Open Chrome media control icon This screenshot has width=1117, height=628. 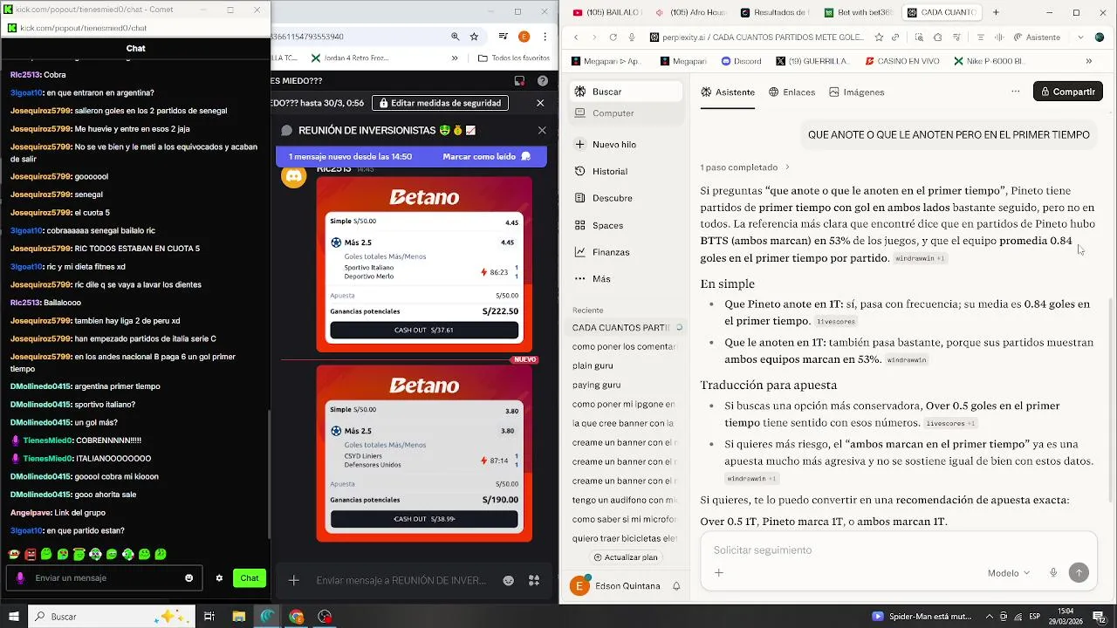tap(504, 37)
